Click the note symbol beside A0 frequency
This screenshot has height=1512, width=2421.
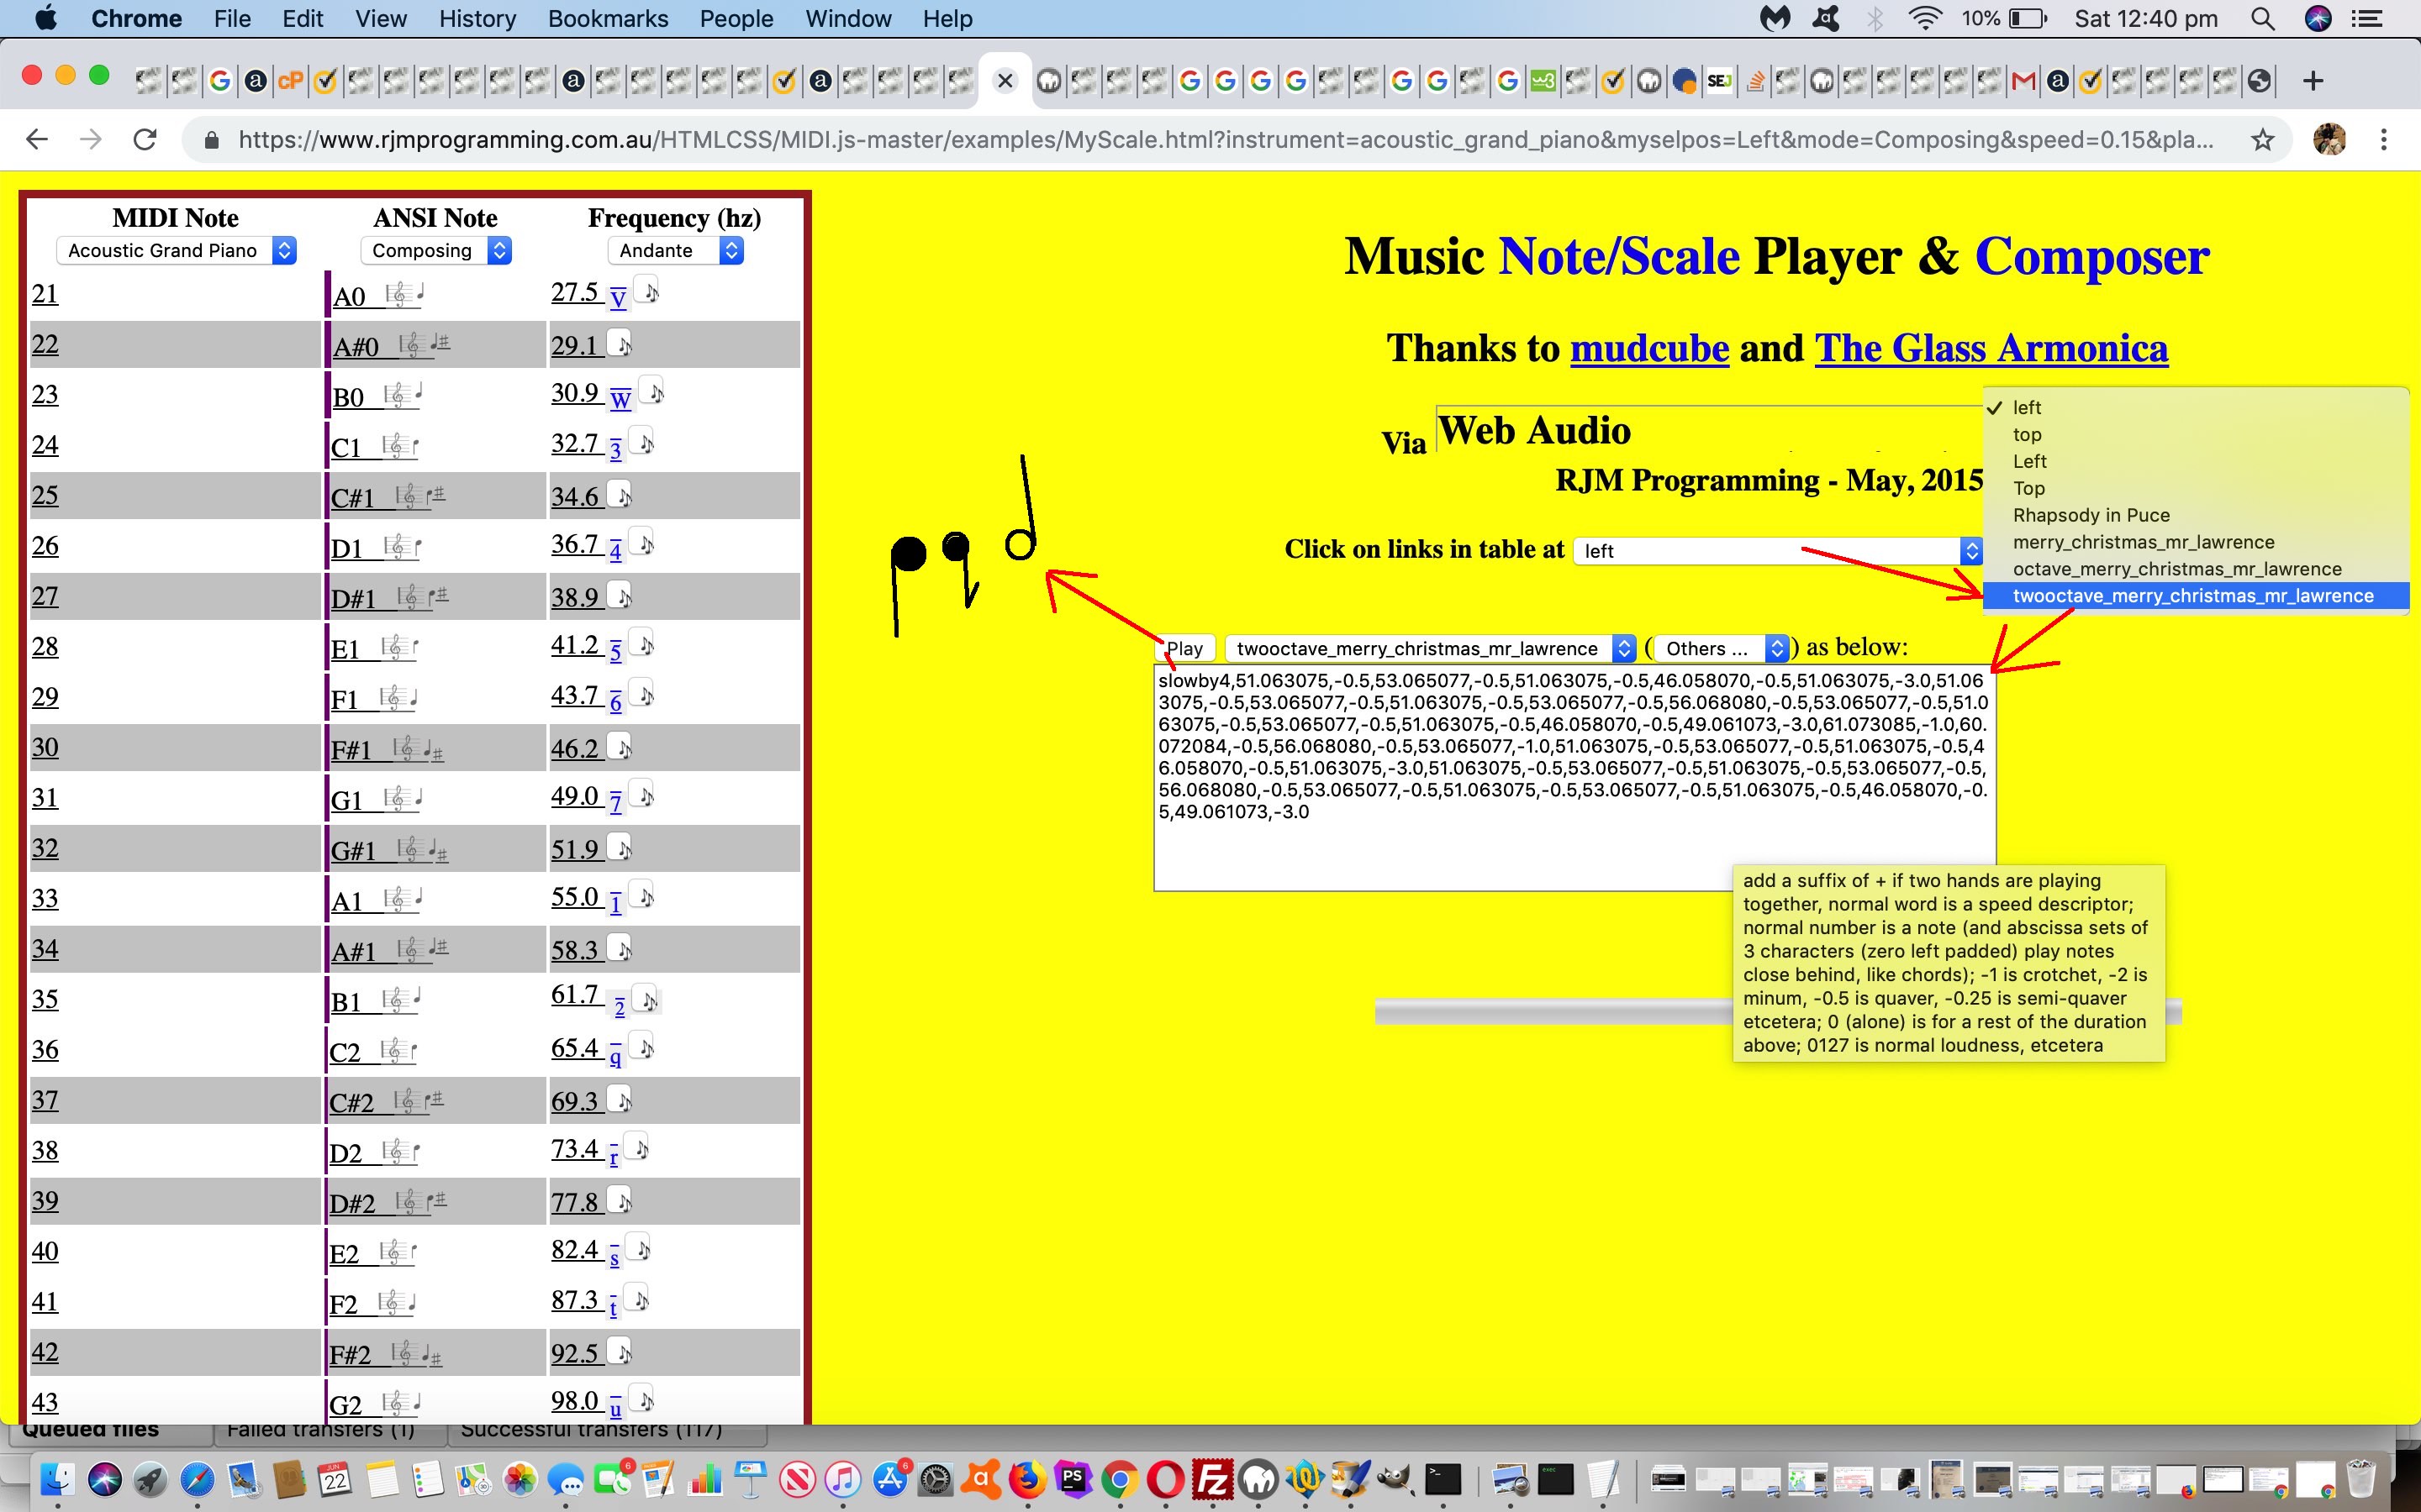(x=654, y=292)
